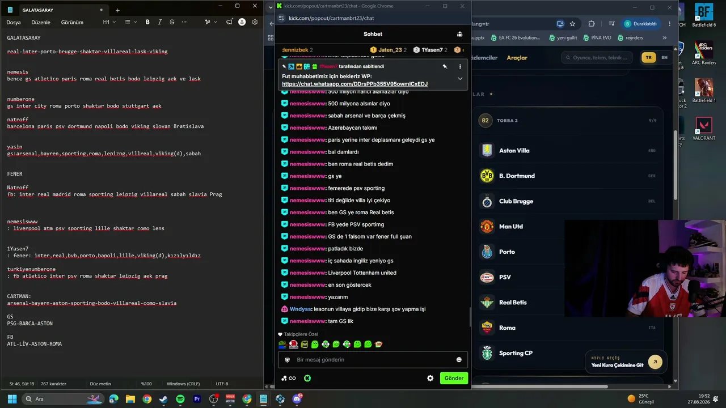Open the more formatting options ellipsis in Notepad
This screenshot has width=726, height=408.
point(184,22)
